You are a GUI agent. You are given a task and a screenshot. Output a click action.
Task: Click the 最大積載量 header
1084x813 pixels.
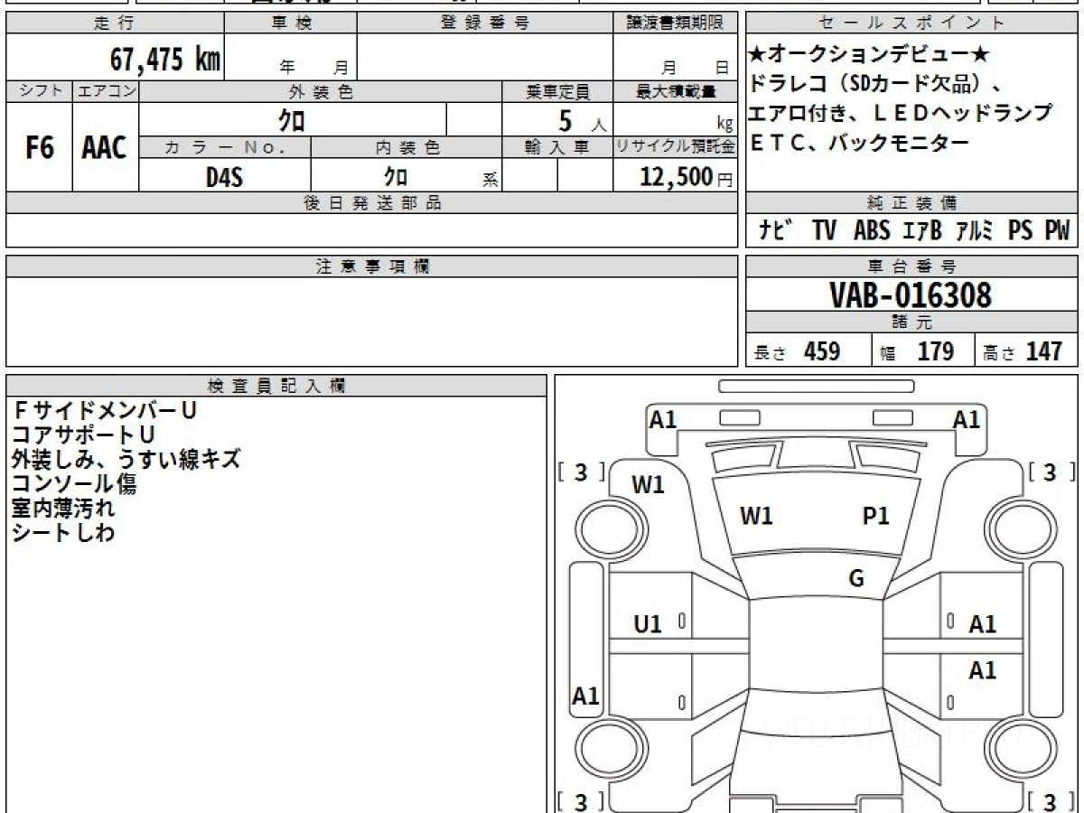pyautogui.click(x=675, y=91)
